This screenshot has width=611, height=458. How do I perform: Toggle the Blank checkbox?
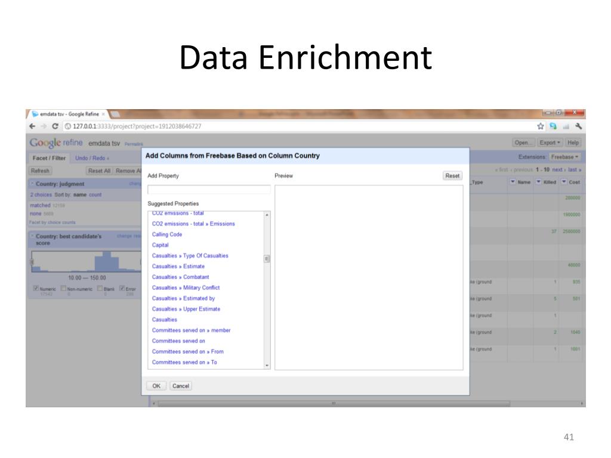100,288
